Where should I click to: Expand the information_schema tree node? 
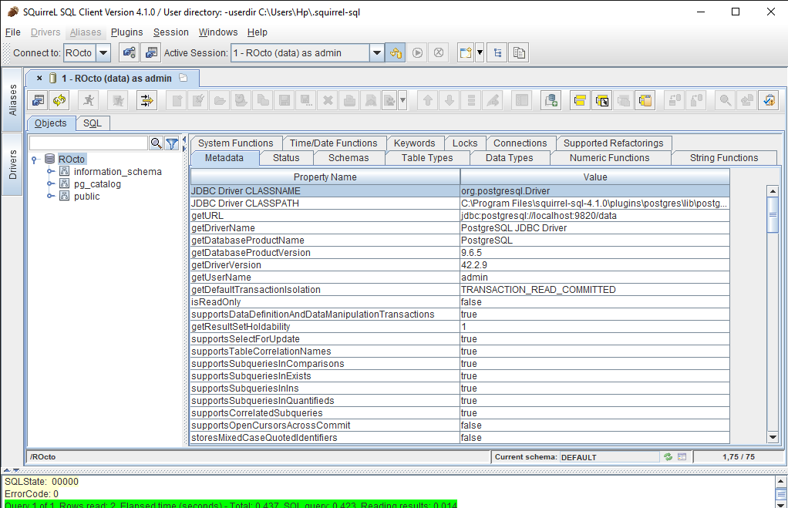tap(51, 172)
